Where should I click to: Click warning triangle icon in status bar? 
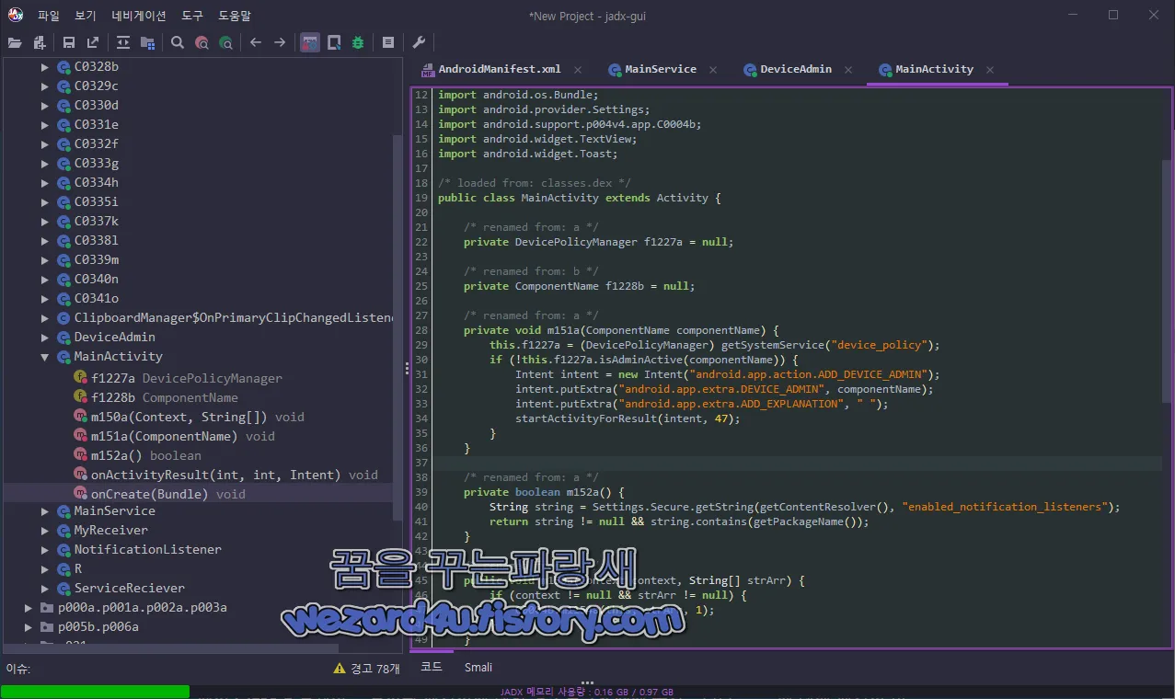pyautogui.click(x=340, y=669)
